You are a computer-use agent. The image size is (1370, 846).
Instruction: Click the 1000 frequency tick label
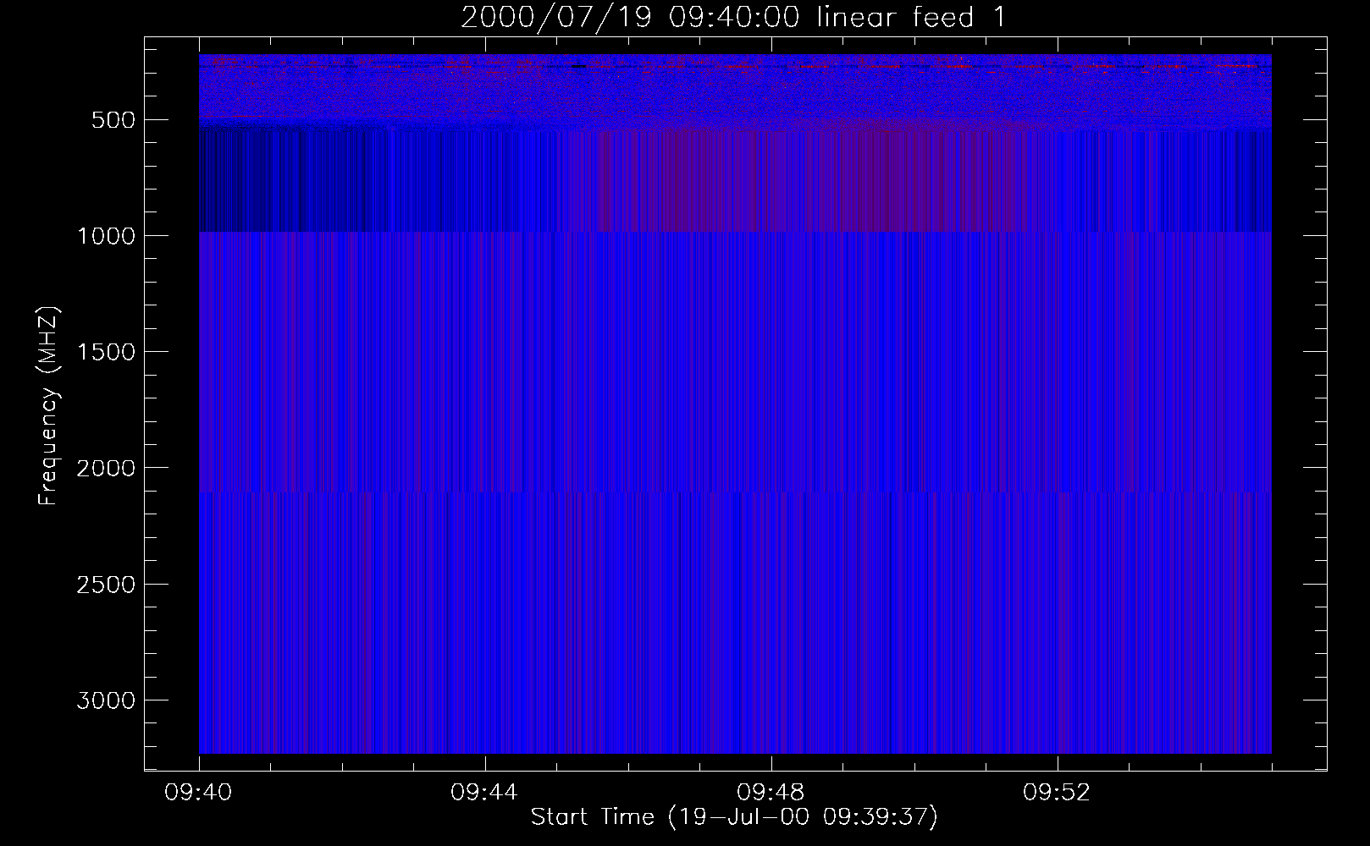point(106,236)
